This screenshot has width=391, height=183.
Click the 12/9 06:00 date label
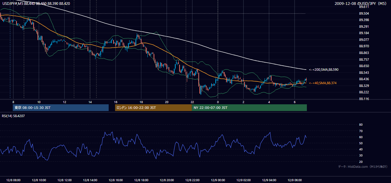pos(294,180)
